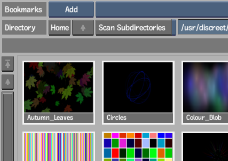Image resolution: width=228 pixels, height=161 pixels.
Task: Go to Home directory
Action: pos(60,28)
